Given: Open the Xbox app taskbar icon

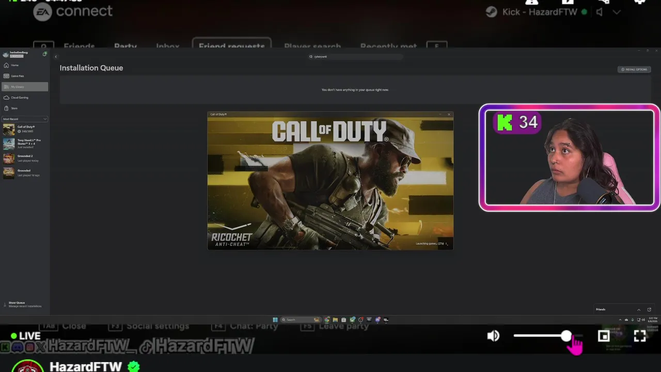Looking at the screenshot, I should [x=352, y=320].
